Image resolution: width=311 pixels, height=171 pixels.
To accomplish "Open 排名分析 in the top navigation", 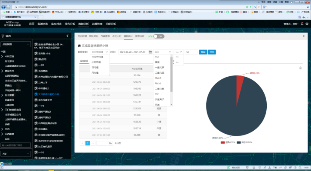I will (x=70, y=24).
